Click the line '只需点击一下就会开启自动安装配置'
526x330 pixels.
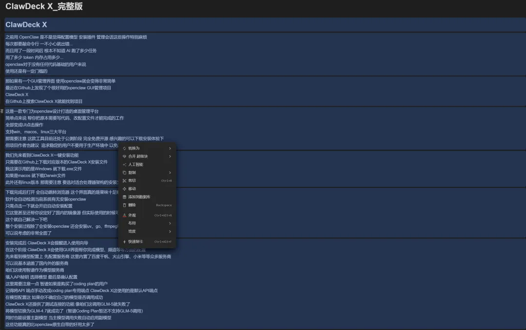pos(39,206)
